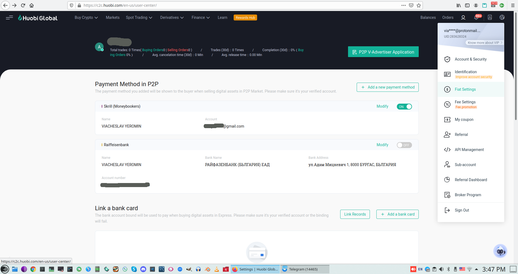Open Referral Dashboard menu item
This screenshot has height=274, width=518.
tap(471, 180)
